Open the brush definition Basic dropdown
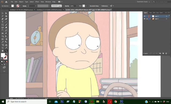The image size is (171, 104). (63, 6)
